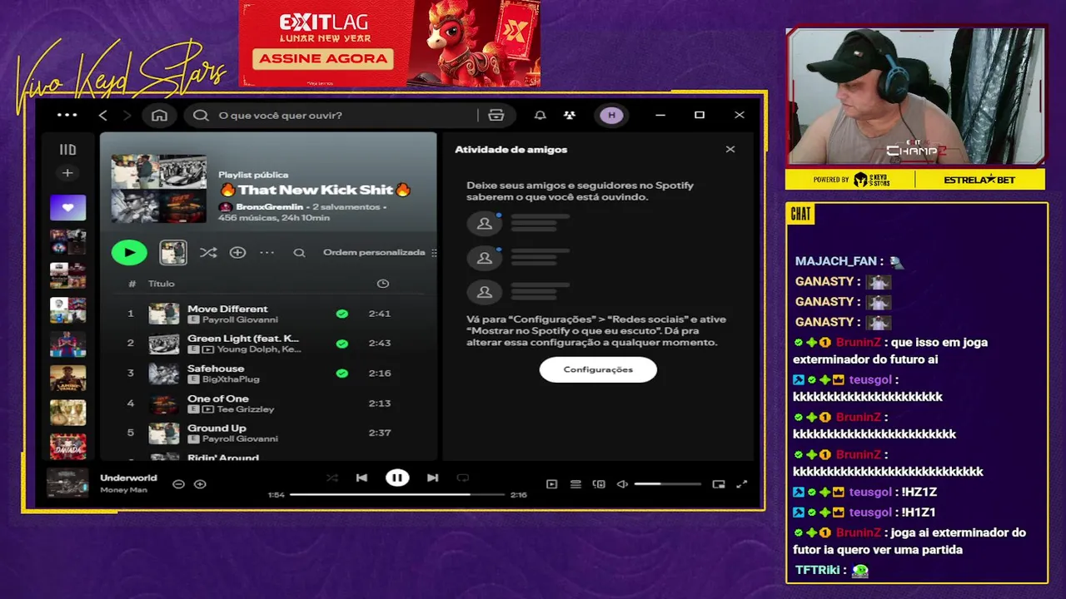Click the Título column header
Viewport: 1066px width, 599px height.
point(162,284)
